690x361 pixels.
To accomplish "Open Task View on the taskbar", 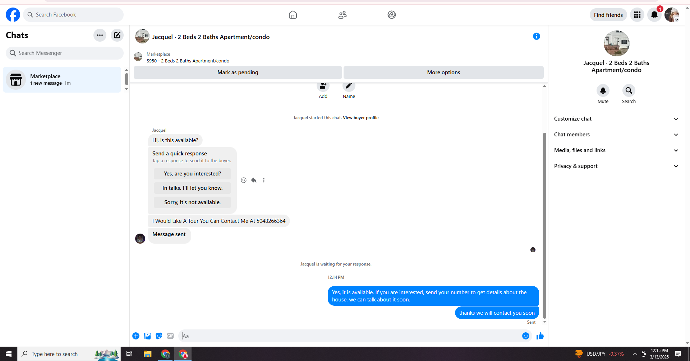I will coord(129,354).
